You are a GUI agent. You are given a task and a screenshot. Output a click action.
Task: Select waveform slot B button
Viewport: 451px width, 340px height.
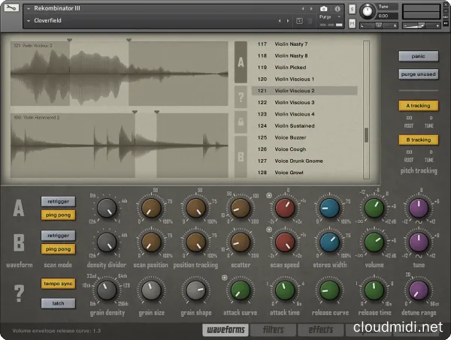click(241, 157)
